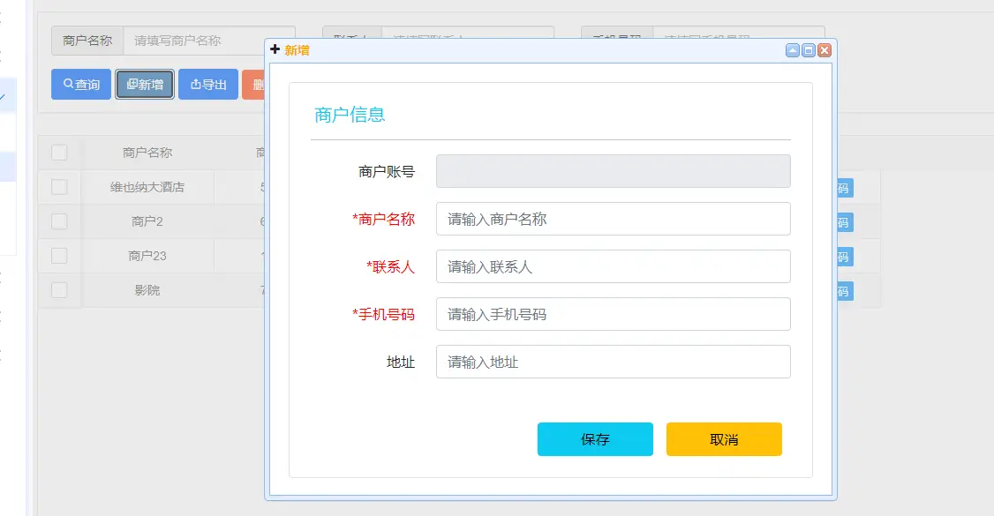
Task: Click the 导出 export button
Action: pyautogui.click(x=208, y=85)
